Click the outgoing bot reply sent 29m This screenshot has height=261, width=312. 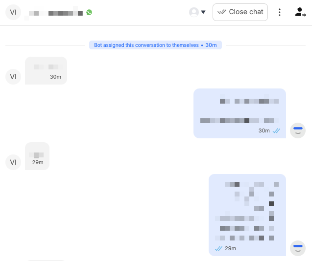(x=247, y=215)
